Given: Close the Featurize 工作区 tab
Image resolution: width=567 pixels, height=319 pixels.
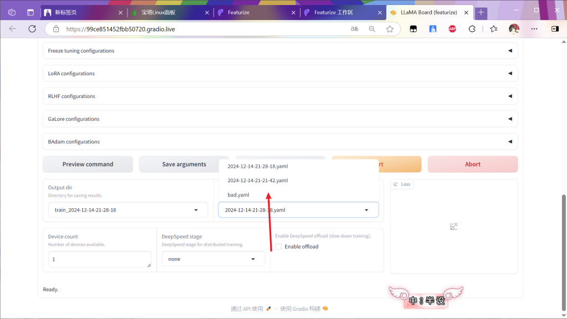Looking at the screenshot, I should pyautogui.click(x=380, y=13).
